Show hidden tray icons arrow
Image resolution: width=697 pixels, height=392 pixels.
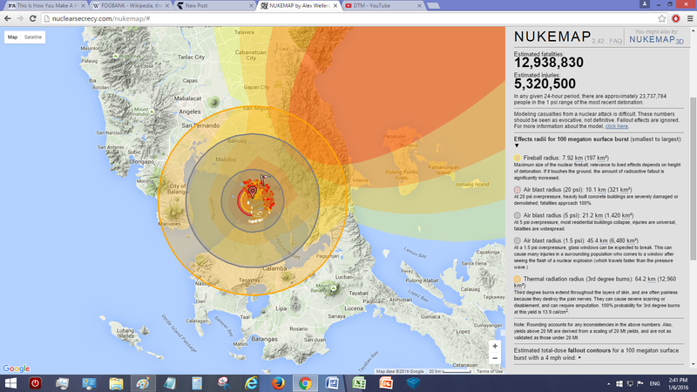[x=608, y=383]
